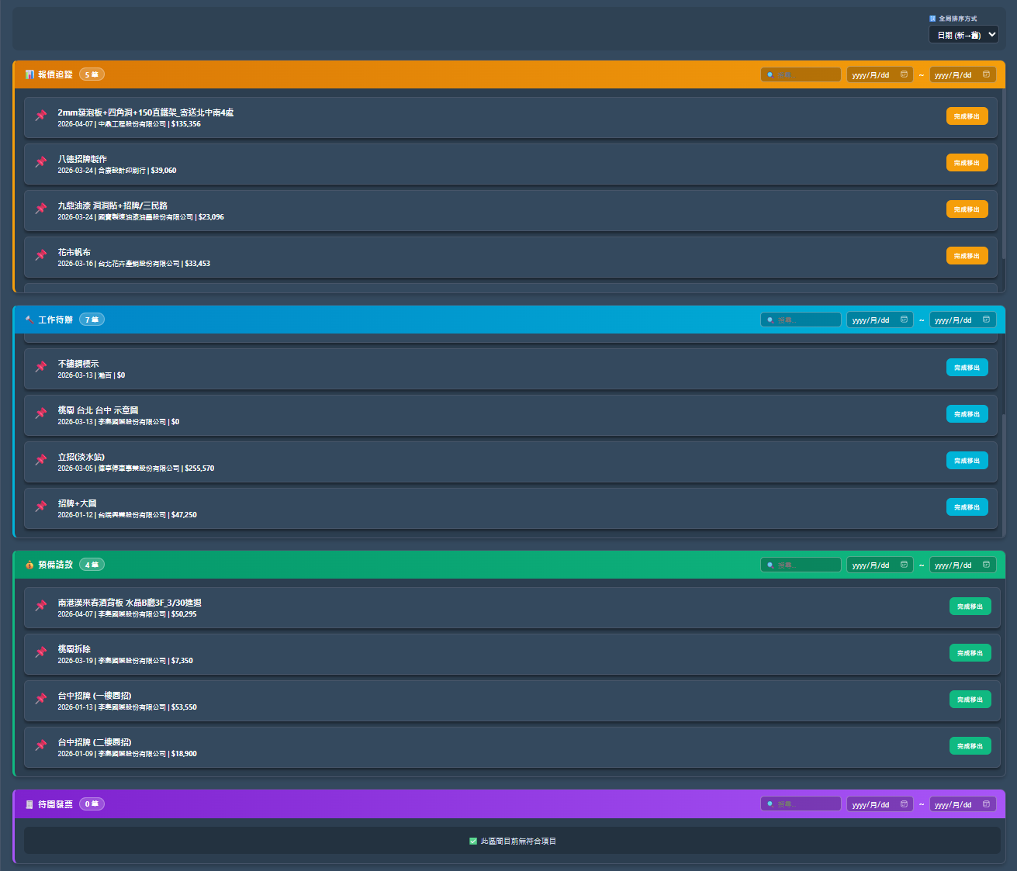This screenshot has width=1017, height=871.
Task: Click pin icon next to 不鏽鋼標示
Action: [41, 367]
